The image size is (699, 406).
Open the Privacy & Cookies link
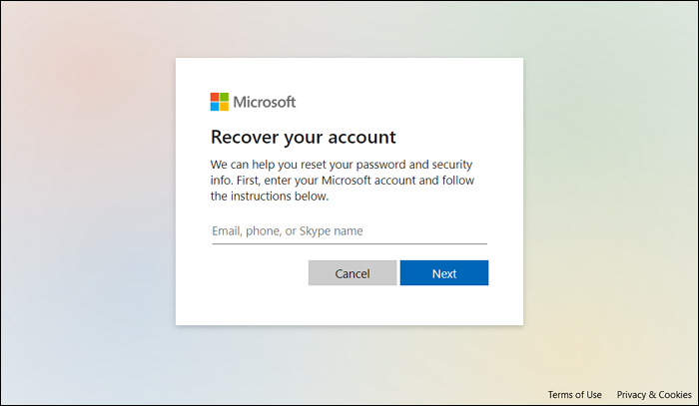click(x=654, y=395)
